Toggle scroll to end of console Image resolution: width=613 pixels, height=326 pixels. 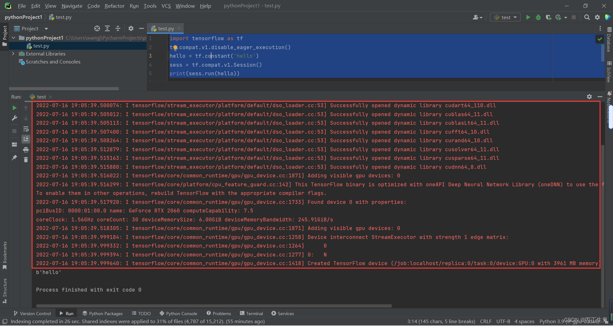coord(26,139)
